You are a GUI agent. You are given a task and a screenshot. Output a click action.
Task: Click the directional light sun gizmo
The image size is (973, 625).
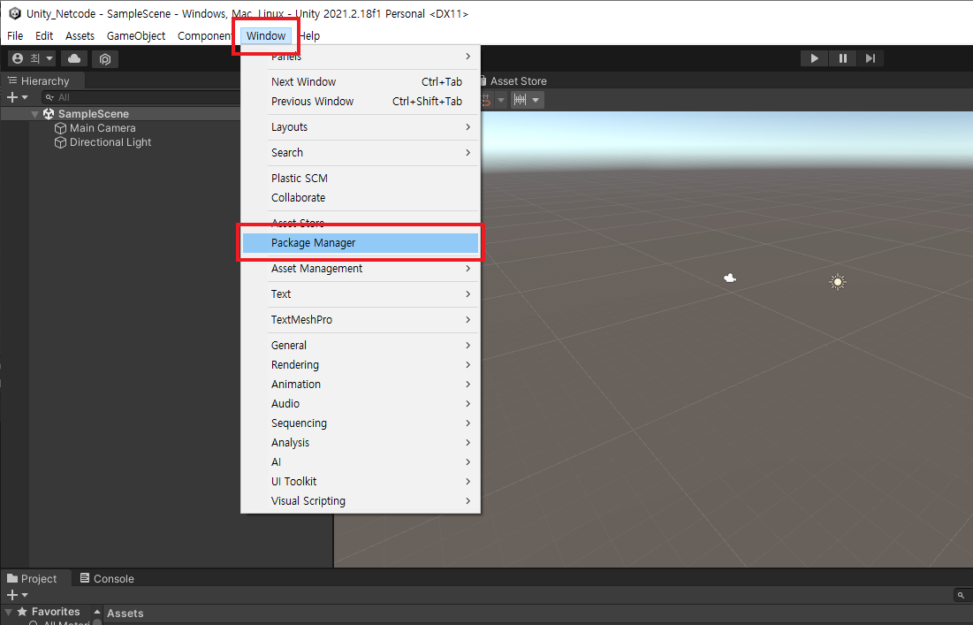pyautogui.click(x=838, y=282)
